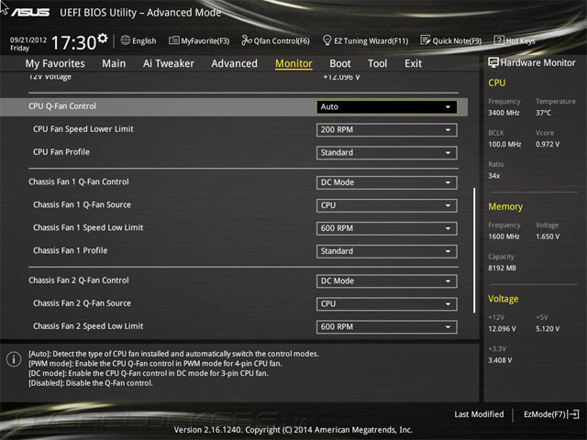Click the info icon beside help text
The width and height of the screenshot is (587, 440).
point(14,359)
